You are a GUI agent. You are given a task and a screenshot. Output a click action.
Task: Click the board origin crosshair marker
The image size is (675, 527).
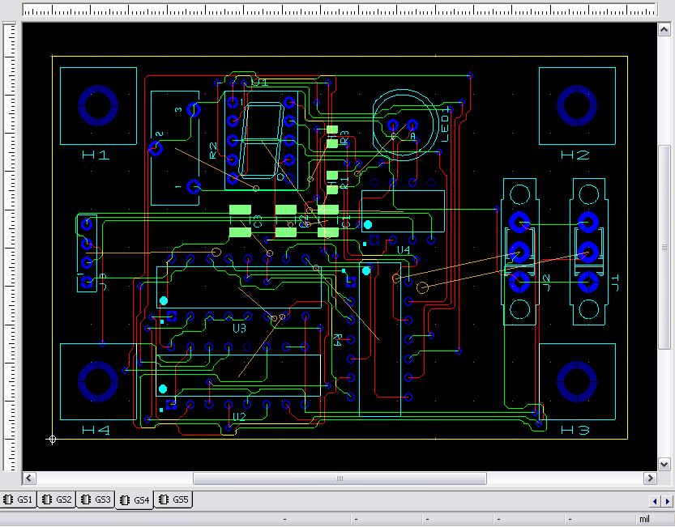pyautogui.click(x=53, y=440)
